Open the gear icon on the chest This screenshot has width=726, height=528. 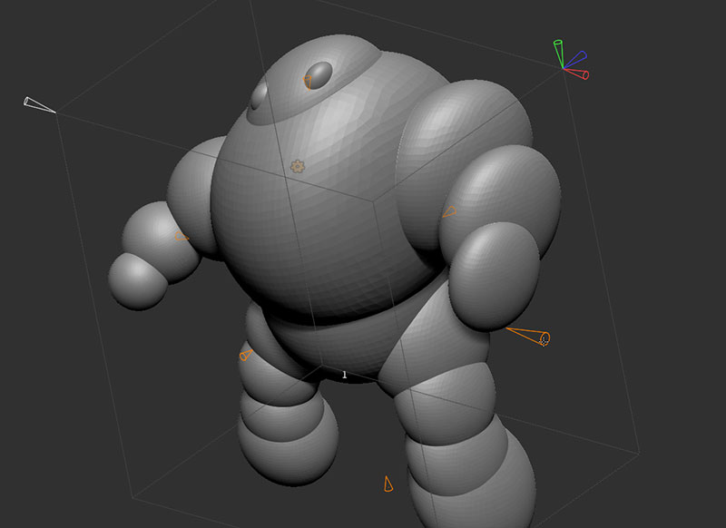click(x=298, y=167)
